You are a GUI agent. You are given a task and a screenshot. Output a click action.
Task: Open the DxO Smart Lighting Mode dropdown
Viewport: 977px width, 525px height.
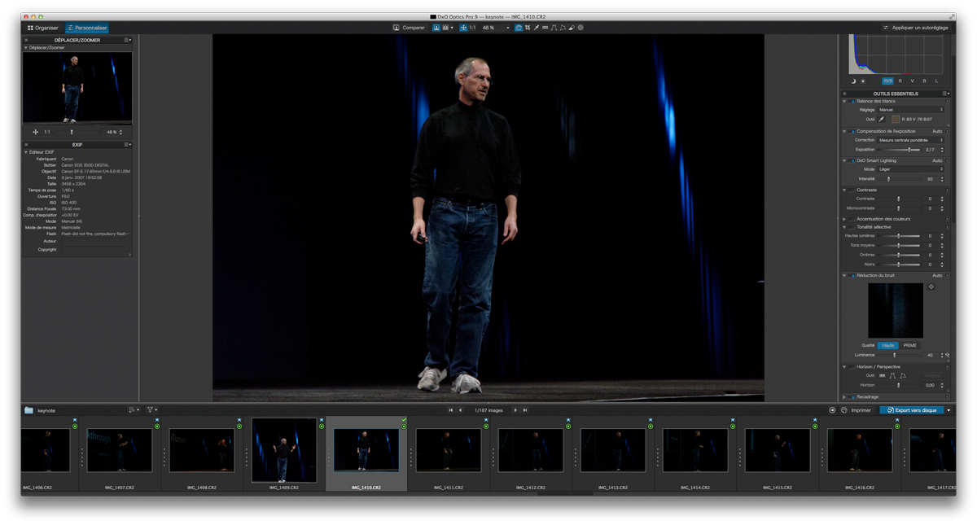(910, 169)
